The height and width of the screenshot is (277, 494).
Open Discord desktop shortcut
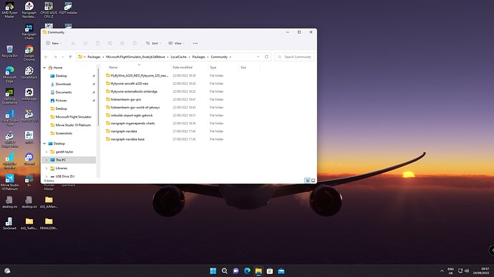point(29,159)
